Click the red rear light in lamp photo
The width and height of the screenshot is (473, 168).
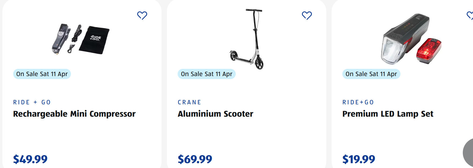click(429, 51)
